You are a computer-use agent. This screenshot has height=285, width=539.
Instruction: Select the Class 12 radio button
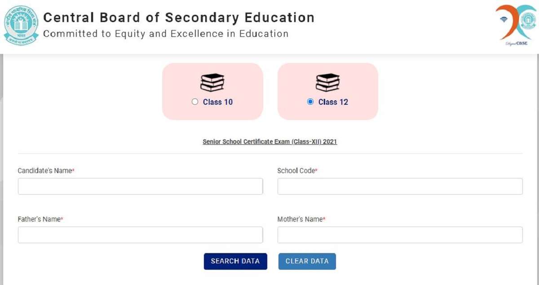point(309,102)
